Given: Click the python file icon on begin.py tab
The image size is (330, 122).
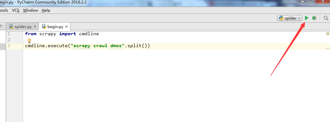Looking at the screenshot, I should click(x=44, y=27).
